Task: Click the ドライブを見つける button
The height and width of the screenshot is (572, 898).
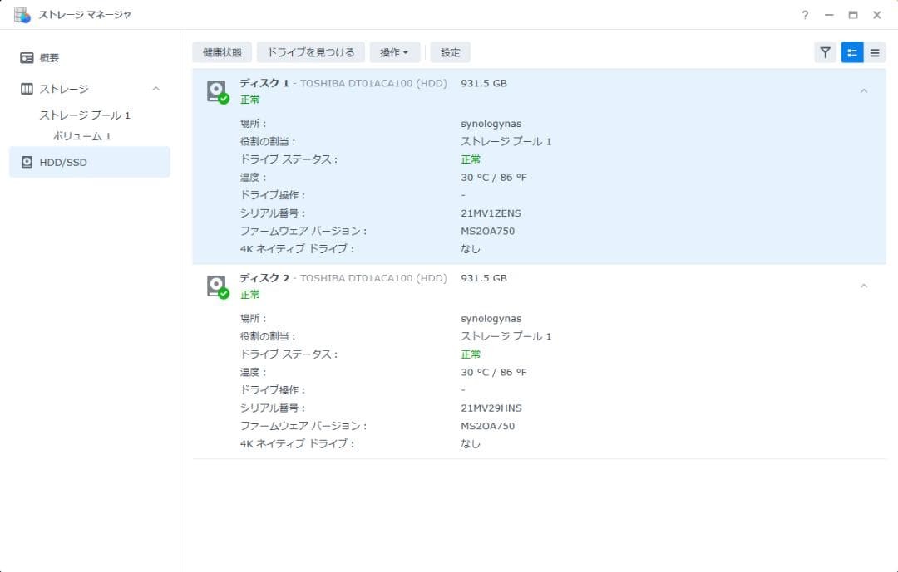Action: 311,51
